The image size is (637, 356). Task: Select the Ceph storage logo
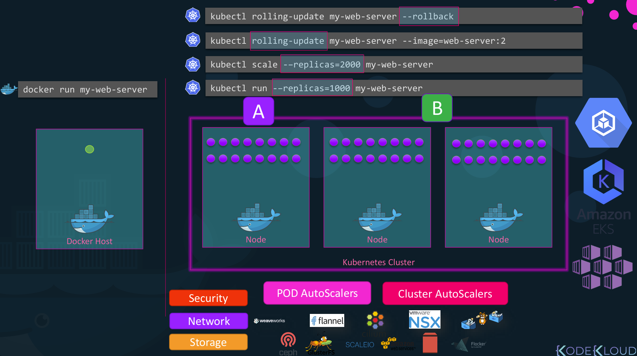(288, 343)
